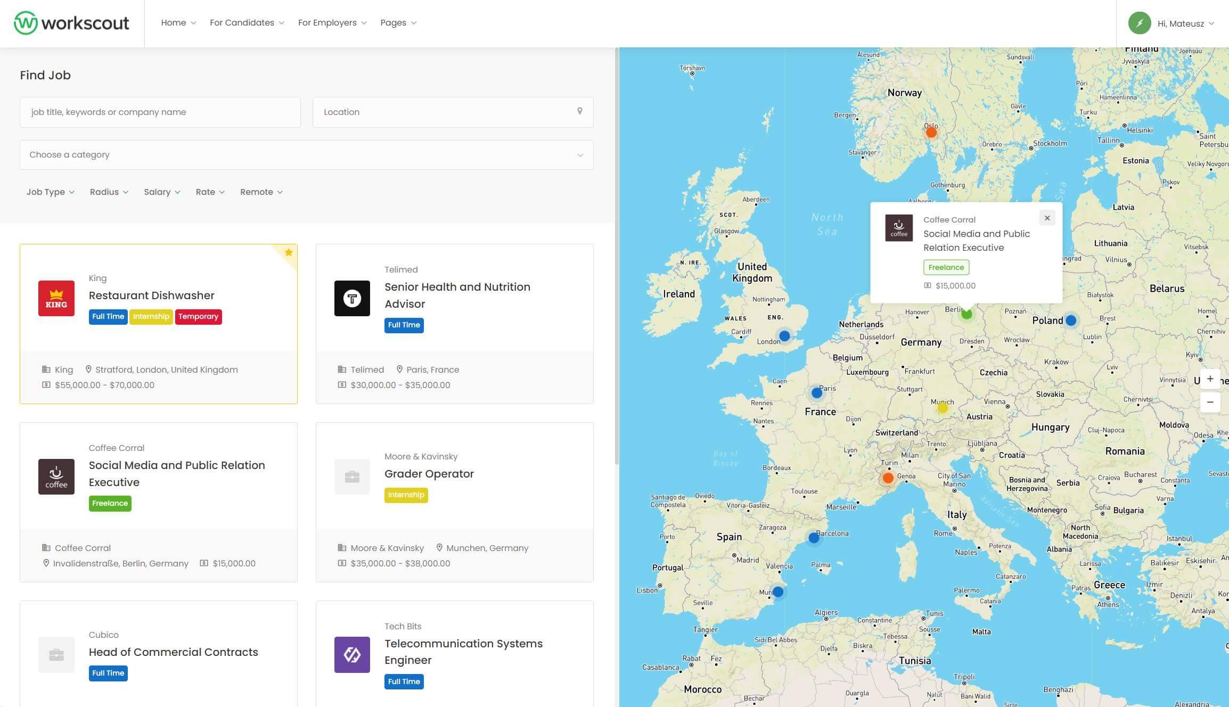Click the workscout logo
This screenshot has width=1229, height=707.
point(71,23)
